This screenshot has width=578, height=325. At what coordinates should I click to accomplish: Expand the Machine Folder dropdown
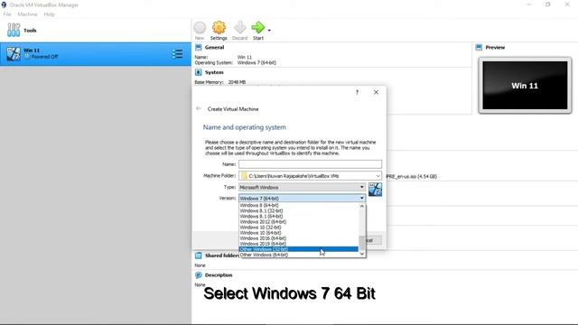point(378,176)
